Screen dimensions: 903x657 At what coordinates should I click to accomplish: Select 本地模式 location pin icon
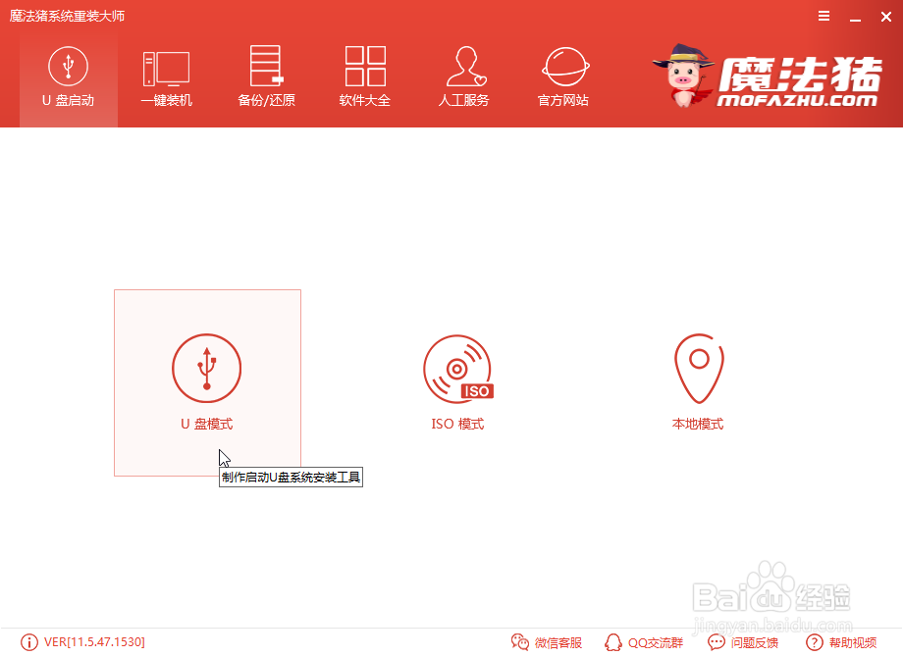(699, 368)
